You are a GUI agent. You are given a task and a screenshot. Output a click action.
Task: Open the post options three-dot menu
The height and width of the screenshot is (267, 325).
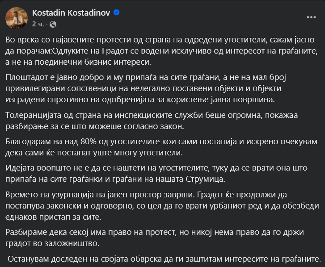click(x=311, y=17)
